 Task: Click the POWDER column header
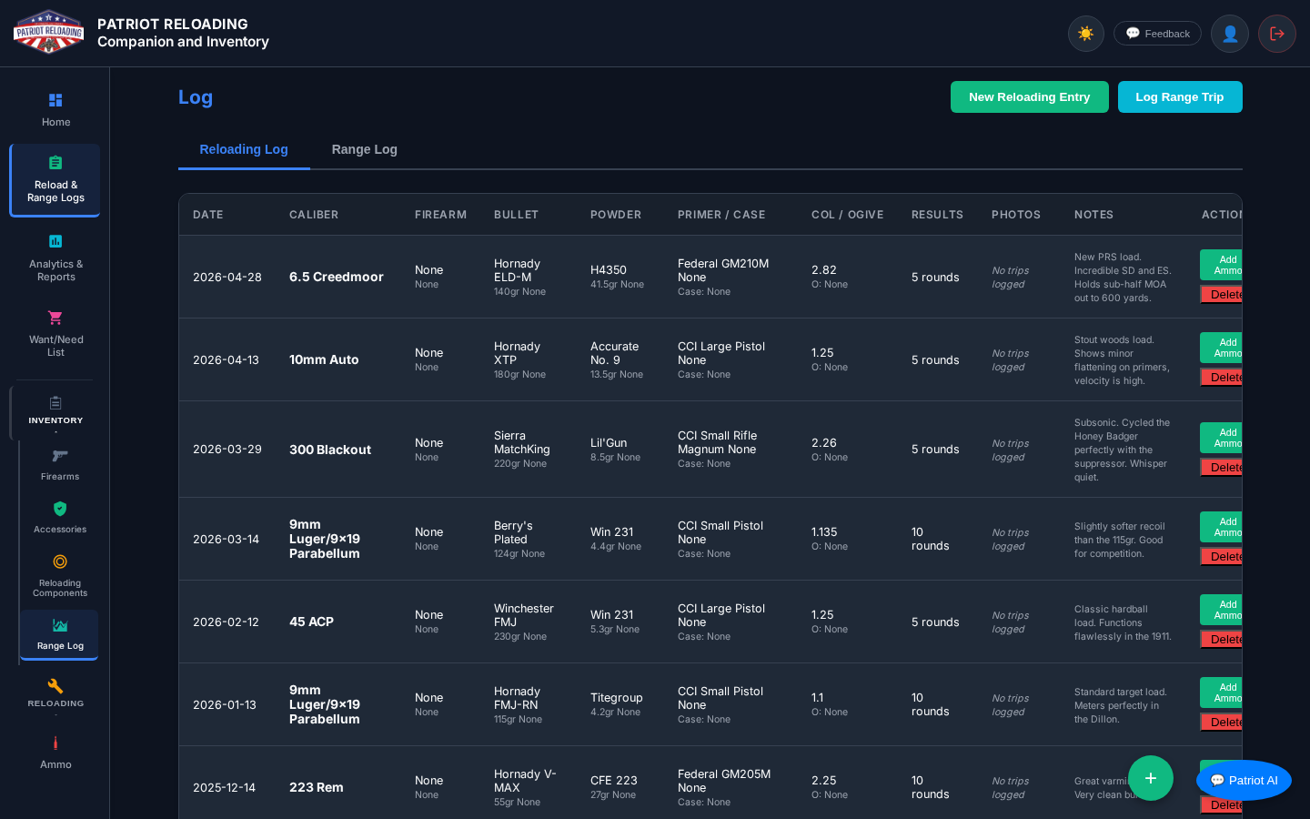pos(616,215)
